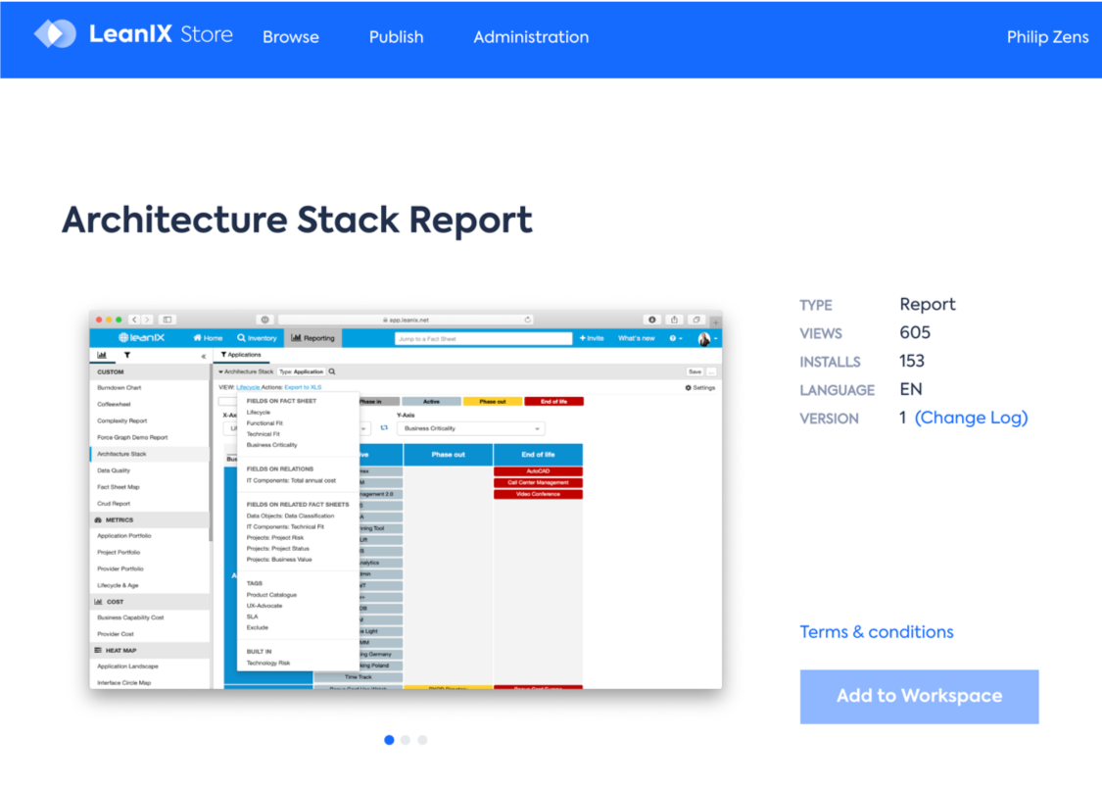Screen dimensions: 1102x790
Task: Select the first carousel dot
Action: (389, 739)
